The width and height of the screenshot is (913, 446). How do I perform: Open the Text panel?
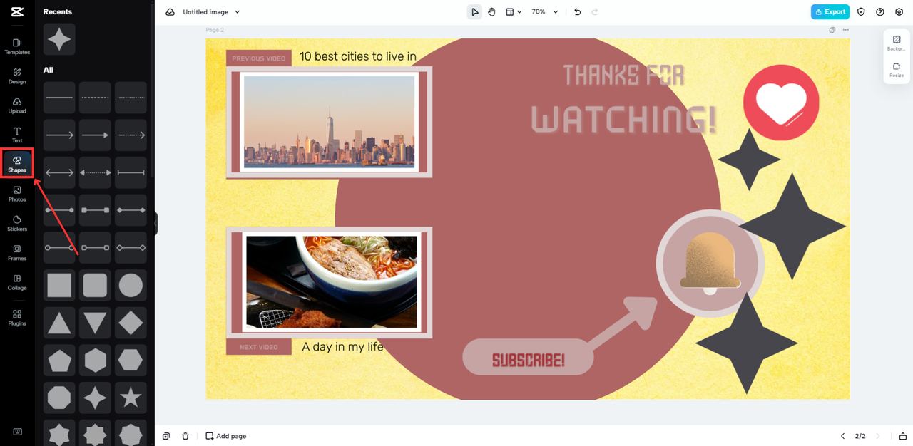click(x=17, y=135)
